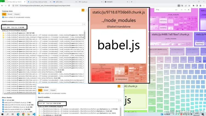Click the ColorPicker.js (9.42 KB) module row
Viewport: 206px width, 116px height.
(34, 70)
